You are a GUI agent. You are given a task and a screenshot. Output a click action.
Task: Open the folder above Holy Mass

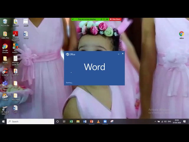(x=15, y=84)
